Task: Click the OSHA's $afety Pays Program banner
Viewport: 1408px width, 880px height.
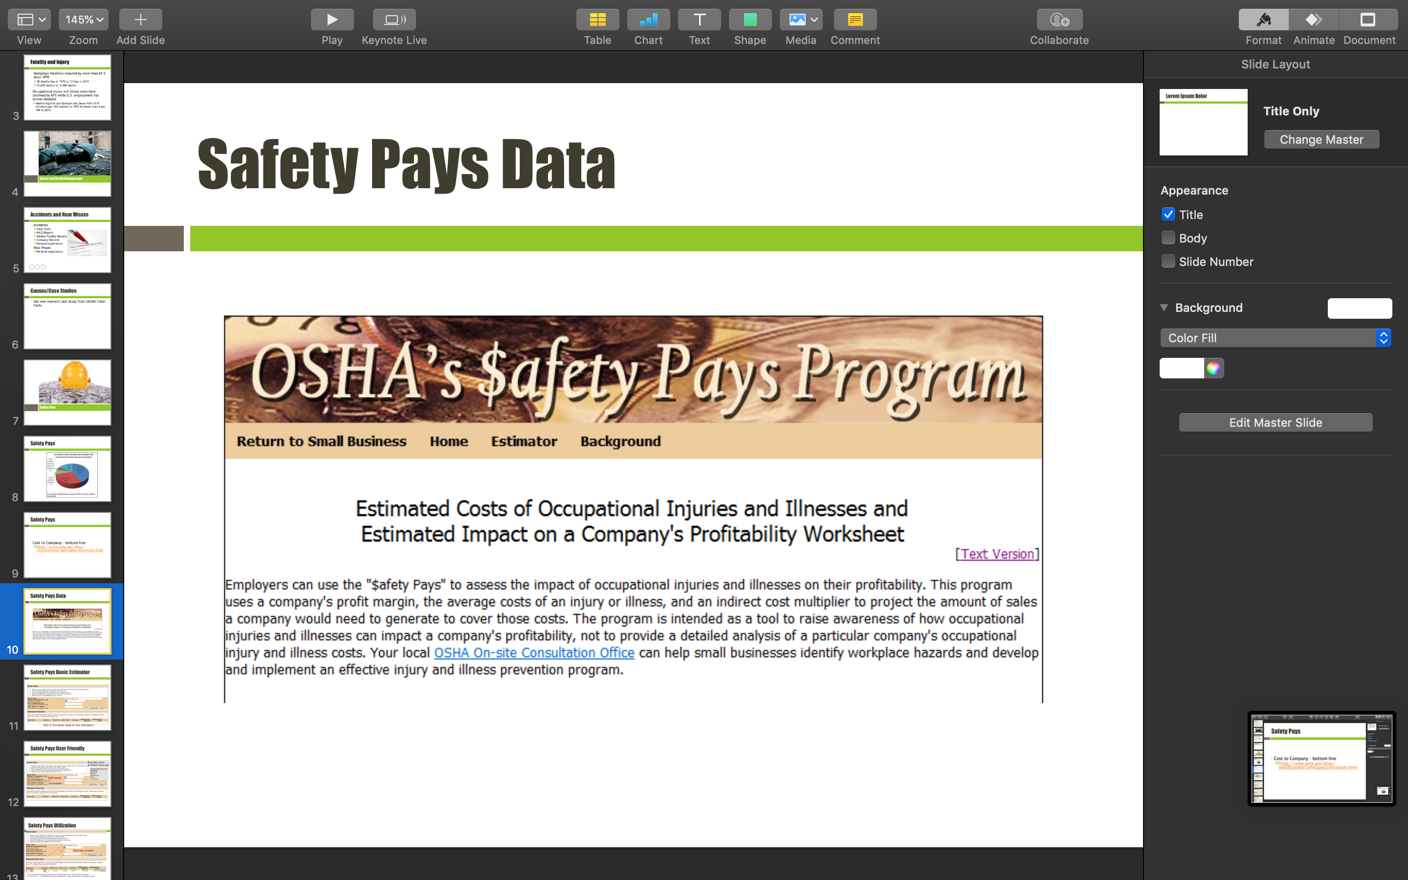Action: pos(634,370)
